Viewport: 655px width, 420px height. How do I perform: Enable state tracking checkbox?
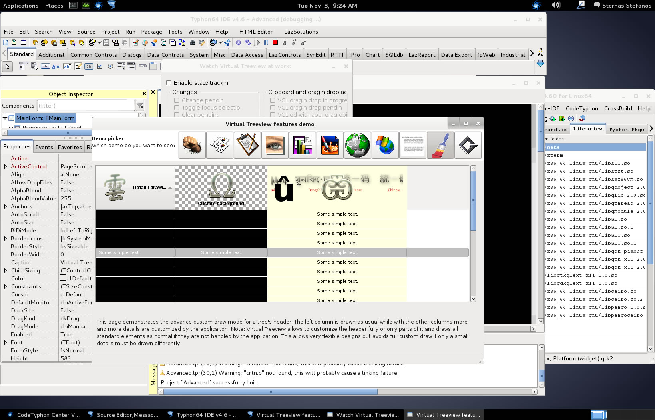(169, 83)
